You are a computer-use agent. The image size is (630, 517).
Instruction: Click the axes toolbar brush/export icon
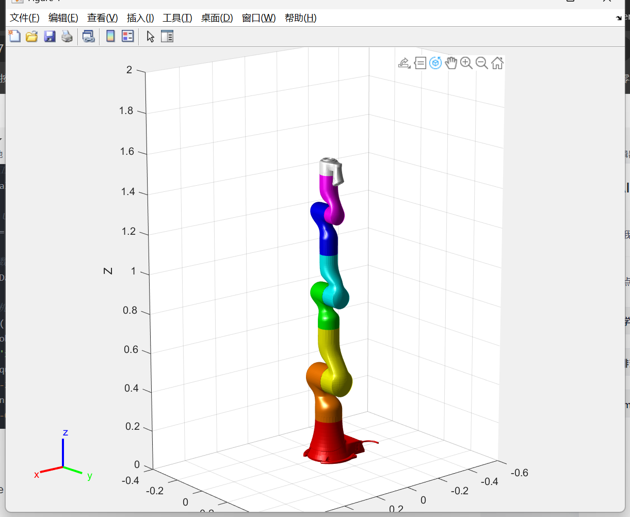pos(405,63)
